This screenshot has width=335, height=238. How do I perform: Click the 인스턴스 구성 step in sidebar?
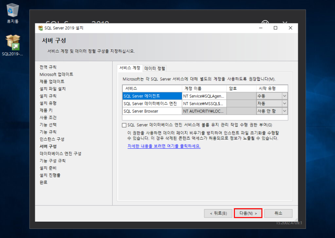pyautogui.click(x=52, y=139)
